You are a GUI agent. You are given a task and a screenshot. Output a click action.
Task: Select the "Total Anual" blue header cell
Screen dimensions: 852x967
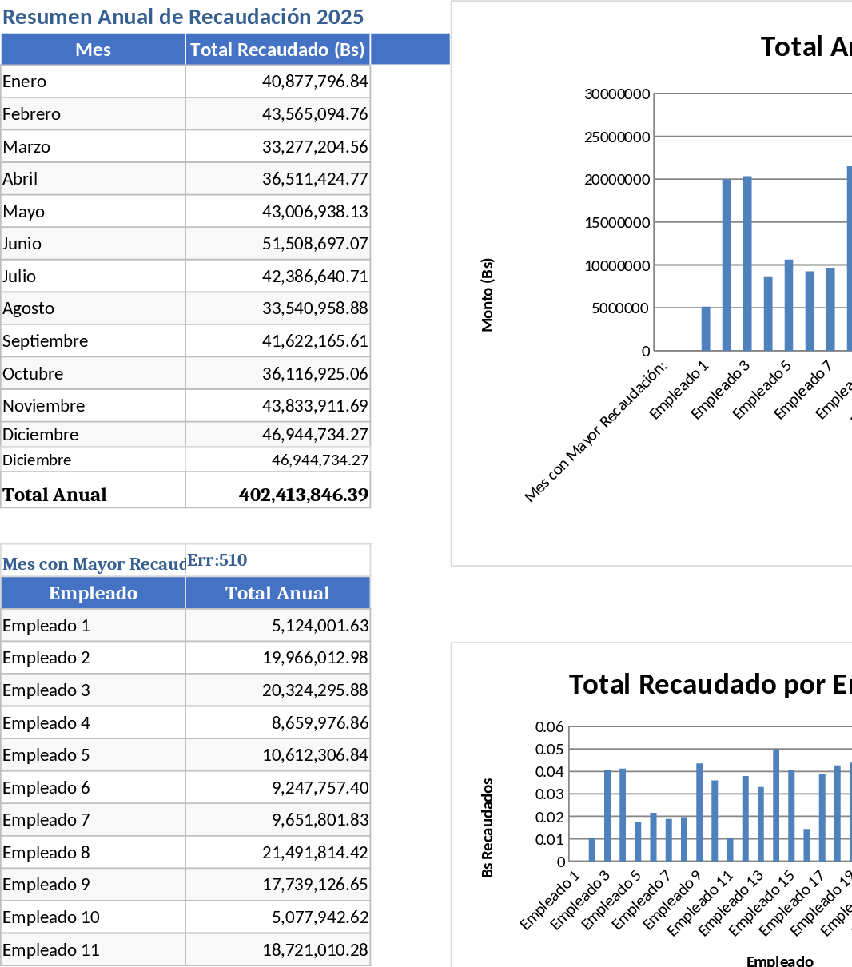(x=277, y=593)
